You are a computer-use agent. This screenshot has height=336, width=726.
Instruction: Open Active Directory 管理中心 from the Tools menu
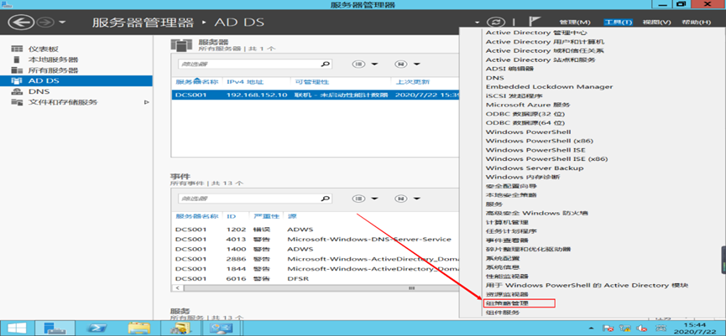coord(536,33)
